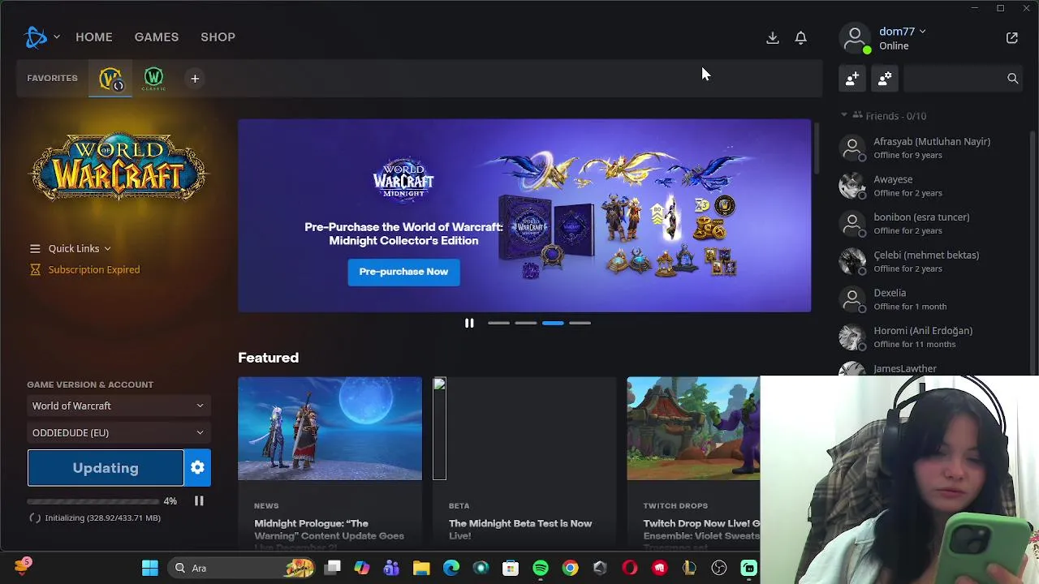Add a game to favorites with plus
This screenshot has height=584, width=1039.
pos(195,79)
